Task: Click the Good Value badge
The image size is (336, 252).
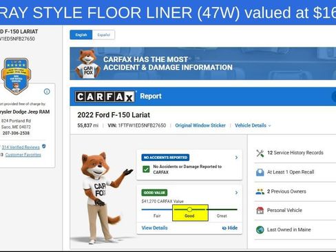Action: (x=154, y=193)
